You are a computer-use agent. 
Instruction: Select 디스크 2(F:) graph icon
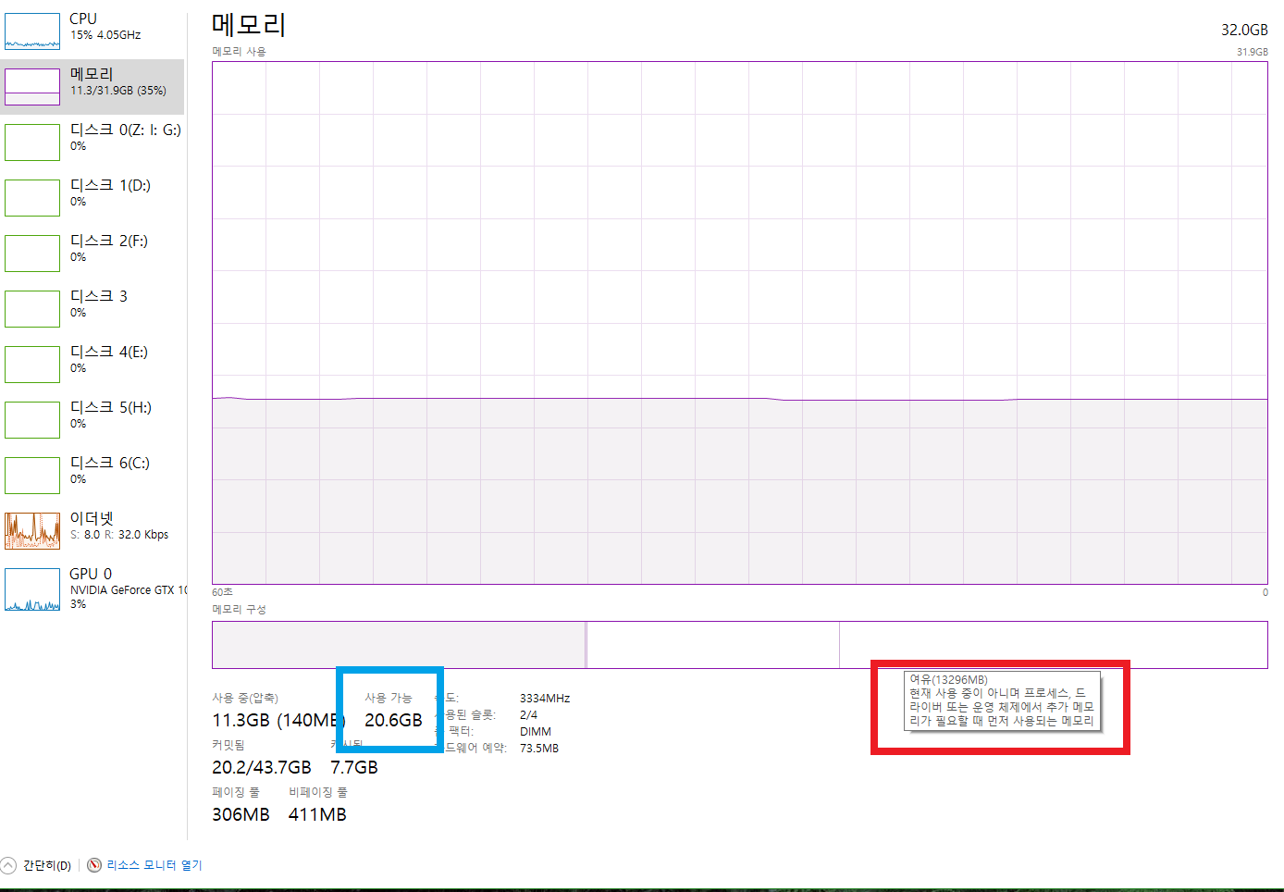coord(32,254)
